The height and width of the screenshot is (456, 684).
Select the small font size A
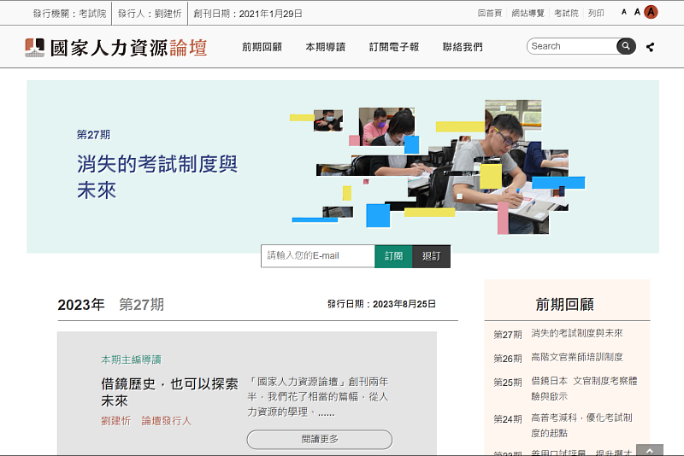624,13
